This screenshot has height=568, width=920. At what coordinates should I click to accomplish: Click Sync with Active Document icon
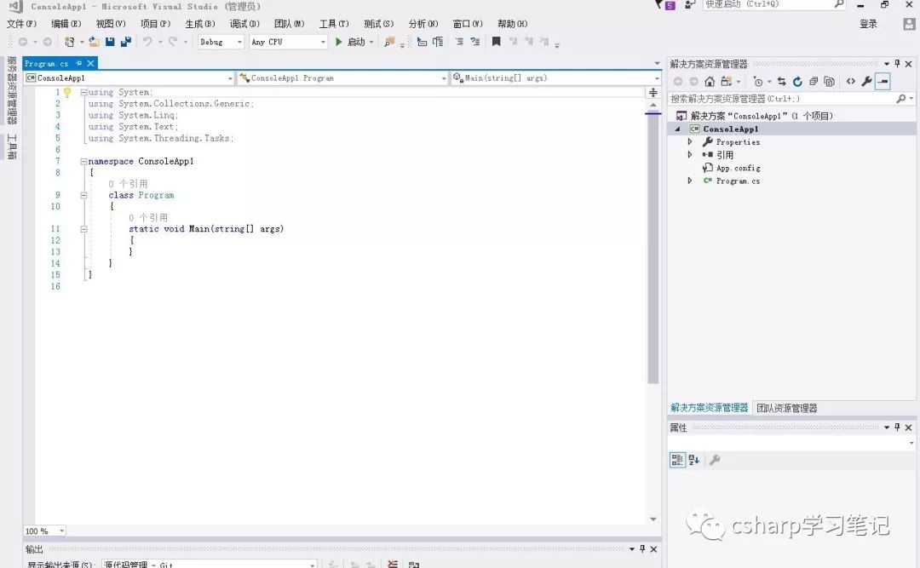781,82
